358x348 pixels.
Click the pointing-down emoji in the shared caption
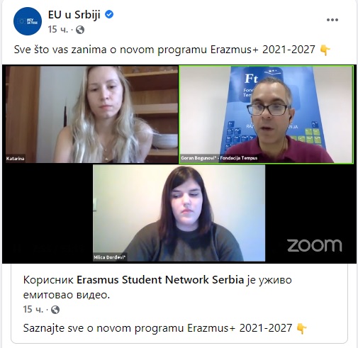point(301,329)
